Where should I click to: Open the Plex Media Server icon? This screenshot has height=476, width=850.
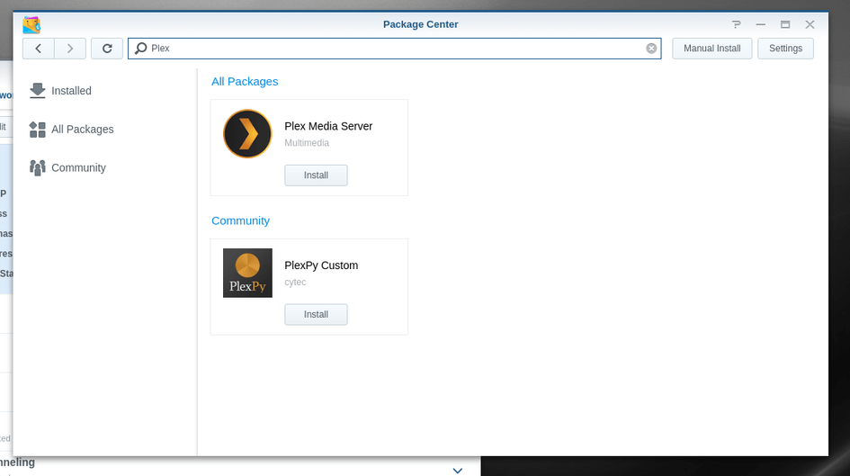(x=247, y=134)
